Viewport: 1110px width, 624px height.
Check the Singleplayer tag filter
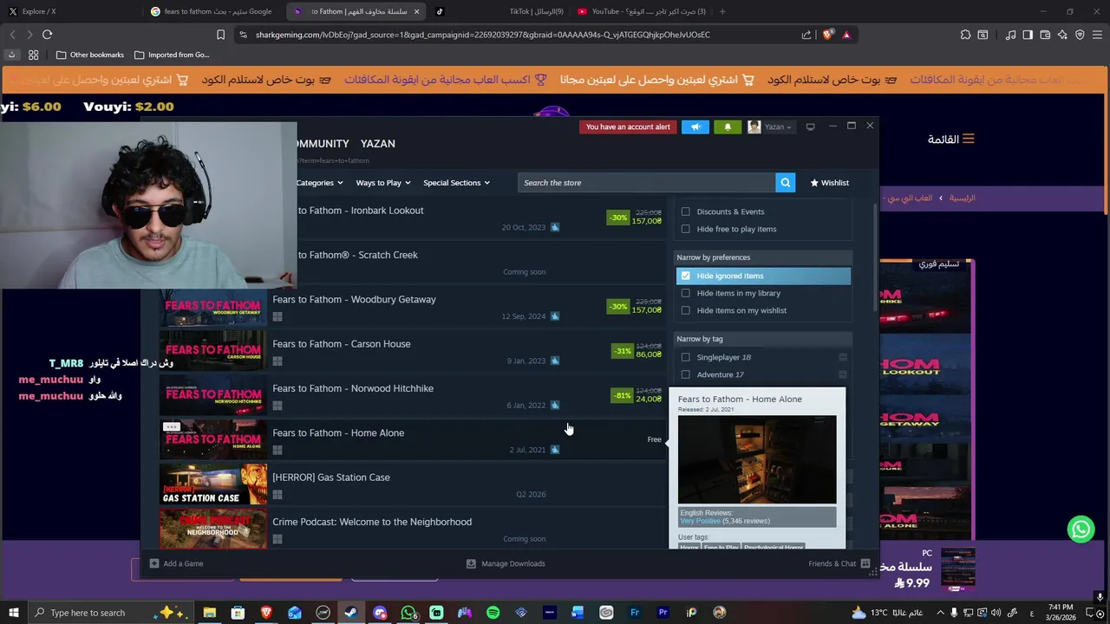tap(686, 357)
